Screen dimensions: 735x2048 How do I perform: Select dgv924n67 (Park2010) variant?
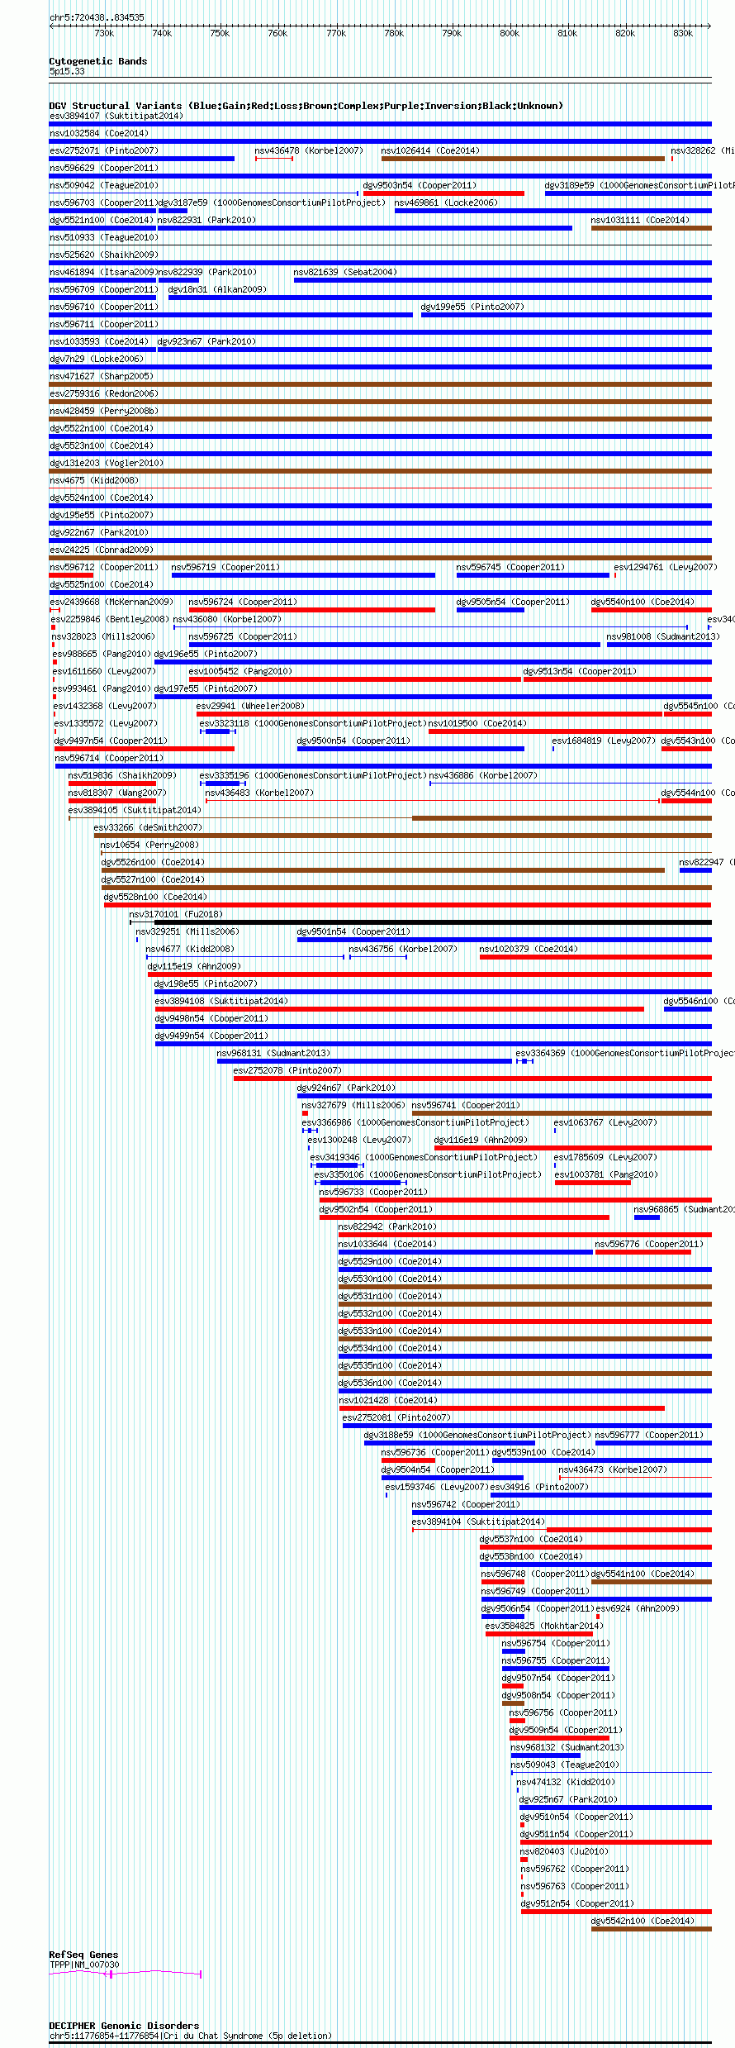[x=346, y=1088]
